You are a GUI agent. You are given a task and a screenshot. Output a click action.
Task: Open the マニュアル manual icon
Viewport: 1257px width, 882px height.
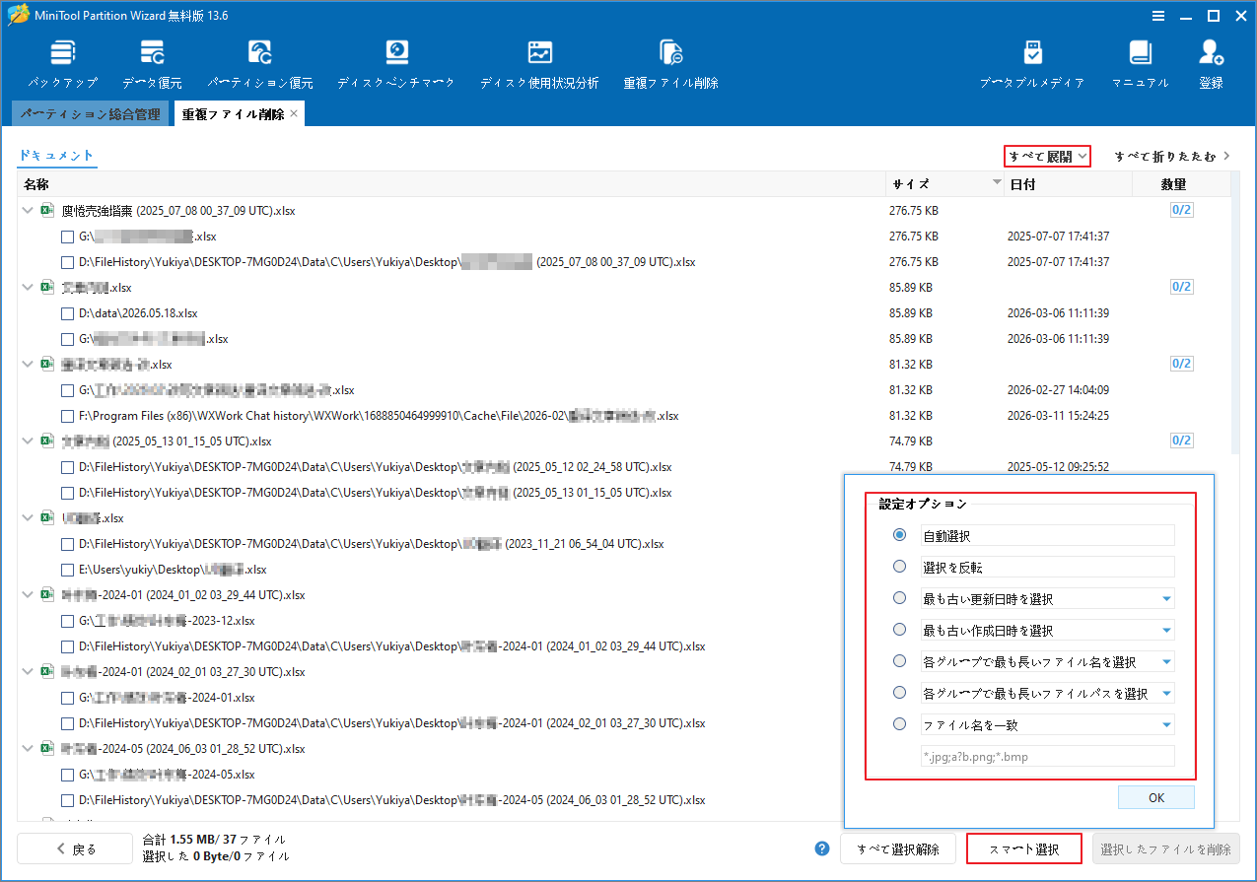(x=1140, y=64)
